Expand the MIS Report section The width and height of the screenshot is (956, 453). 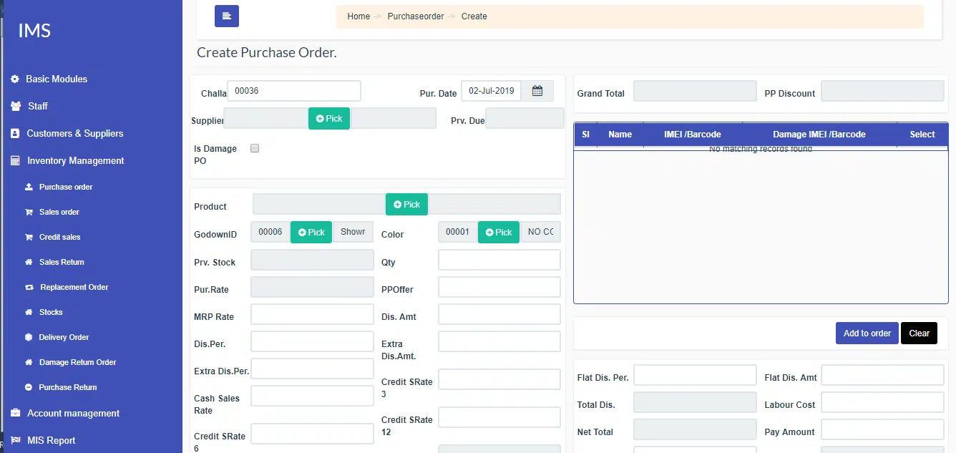tap(51, 441)
